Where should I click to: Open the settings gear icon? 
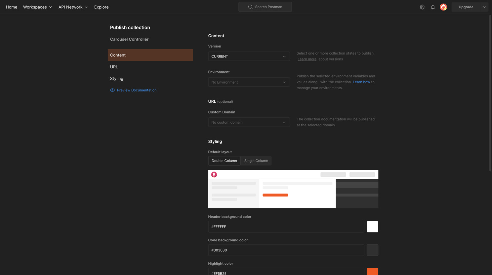(x=422, y=7)
